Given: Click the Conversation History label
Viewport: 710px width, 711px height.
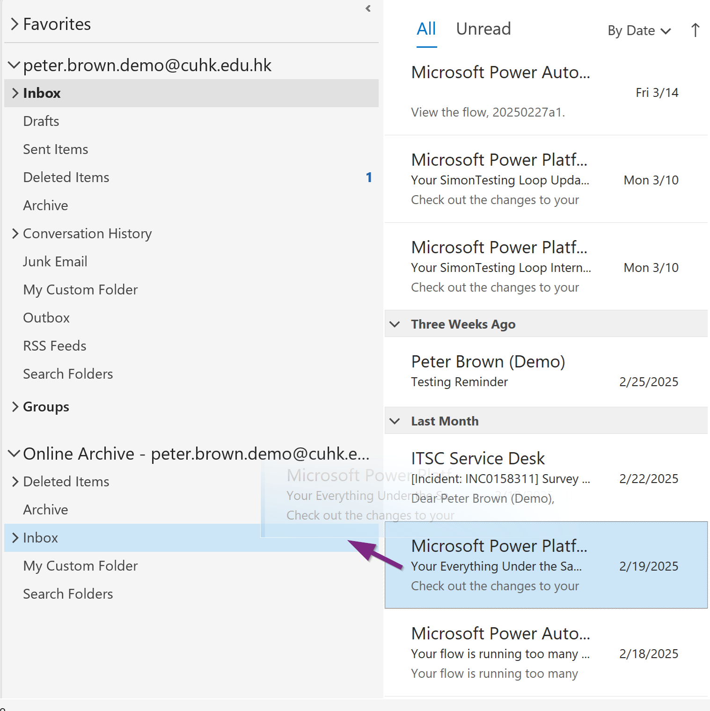Looking at the screenshot, I should pyautogui.click(x=88, y=234).
